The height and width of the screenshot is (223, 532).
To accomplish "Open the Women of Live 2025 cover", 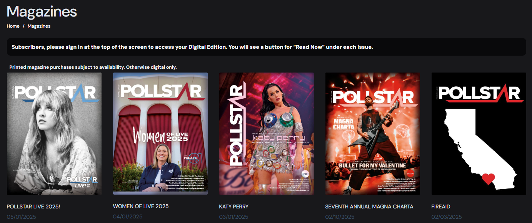I will [160, 134].
